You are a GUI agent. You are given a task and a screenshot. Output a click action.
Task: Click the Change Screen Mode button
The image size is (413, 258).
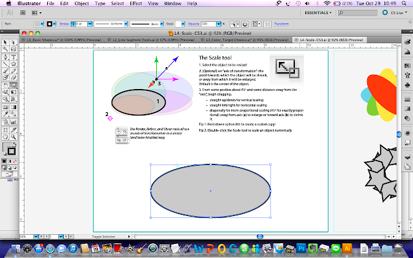(x=9, y=174)
